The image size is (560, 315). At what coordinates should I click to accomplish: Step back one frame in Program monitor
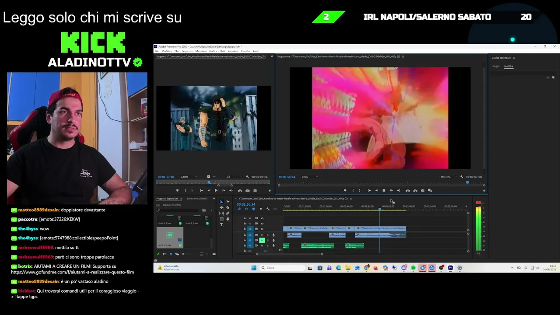376,190
